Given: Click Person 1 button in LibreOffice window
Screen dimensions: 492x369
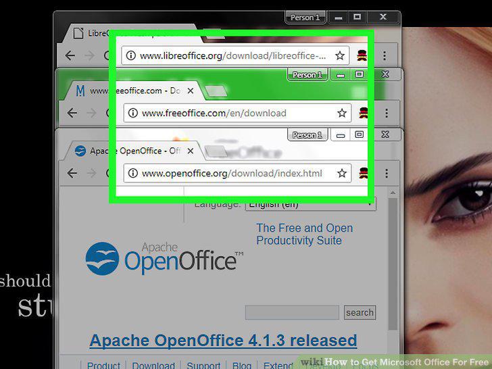Looking at the screenshot, I should click(305, 18).
